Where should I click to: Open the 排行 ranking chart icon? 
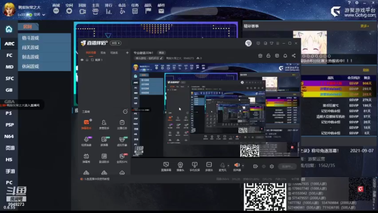click(x=109, y=11)
